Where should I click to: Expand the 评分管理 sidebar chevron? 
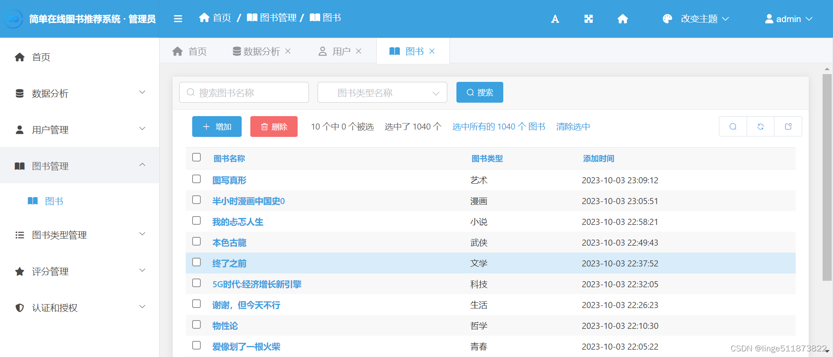(142, 270)
